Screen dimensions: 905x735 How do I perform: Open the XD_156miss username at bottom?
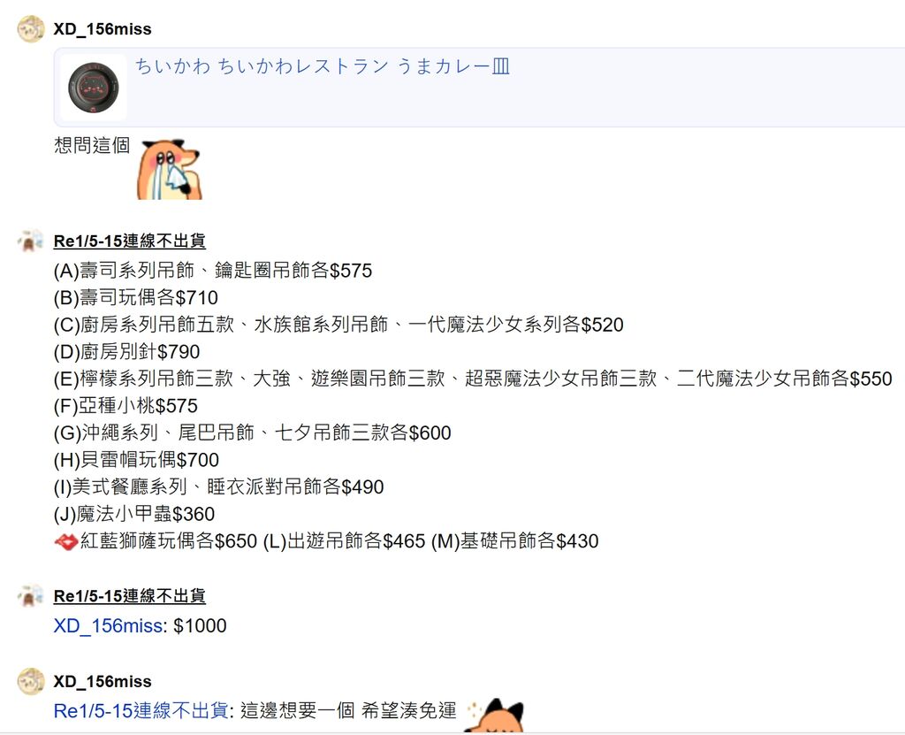click(103, 681)
